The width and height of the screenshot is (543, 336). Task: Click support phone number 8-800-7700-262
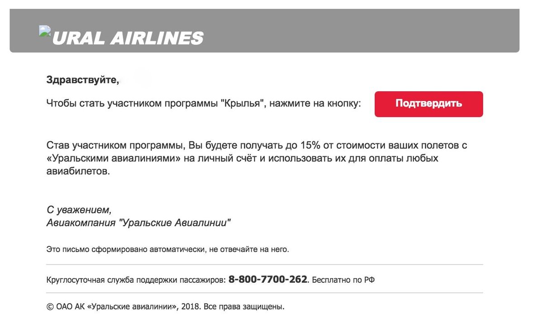coord(268,279)
